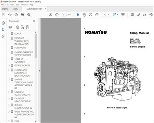This screenshot has height=123, width=154.
Task: Add a new bookmark icon
Action: click(x=22, y=27)
